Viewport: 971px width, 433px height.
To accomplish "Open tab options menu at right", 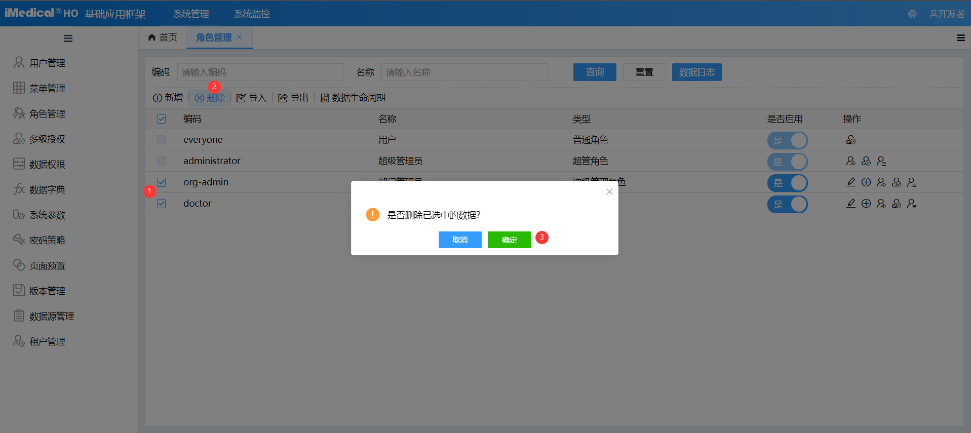I will click(960, 38).
